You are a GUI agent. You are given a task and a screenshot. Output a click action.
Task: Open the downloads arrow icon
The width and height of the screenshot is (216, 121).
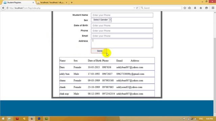195,8
